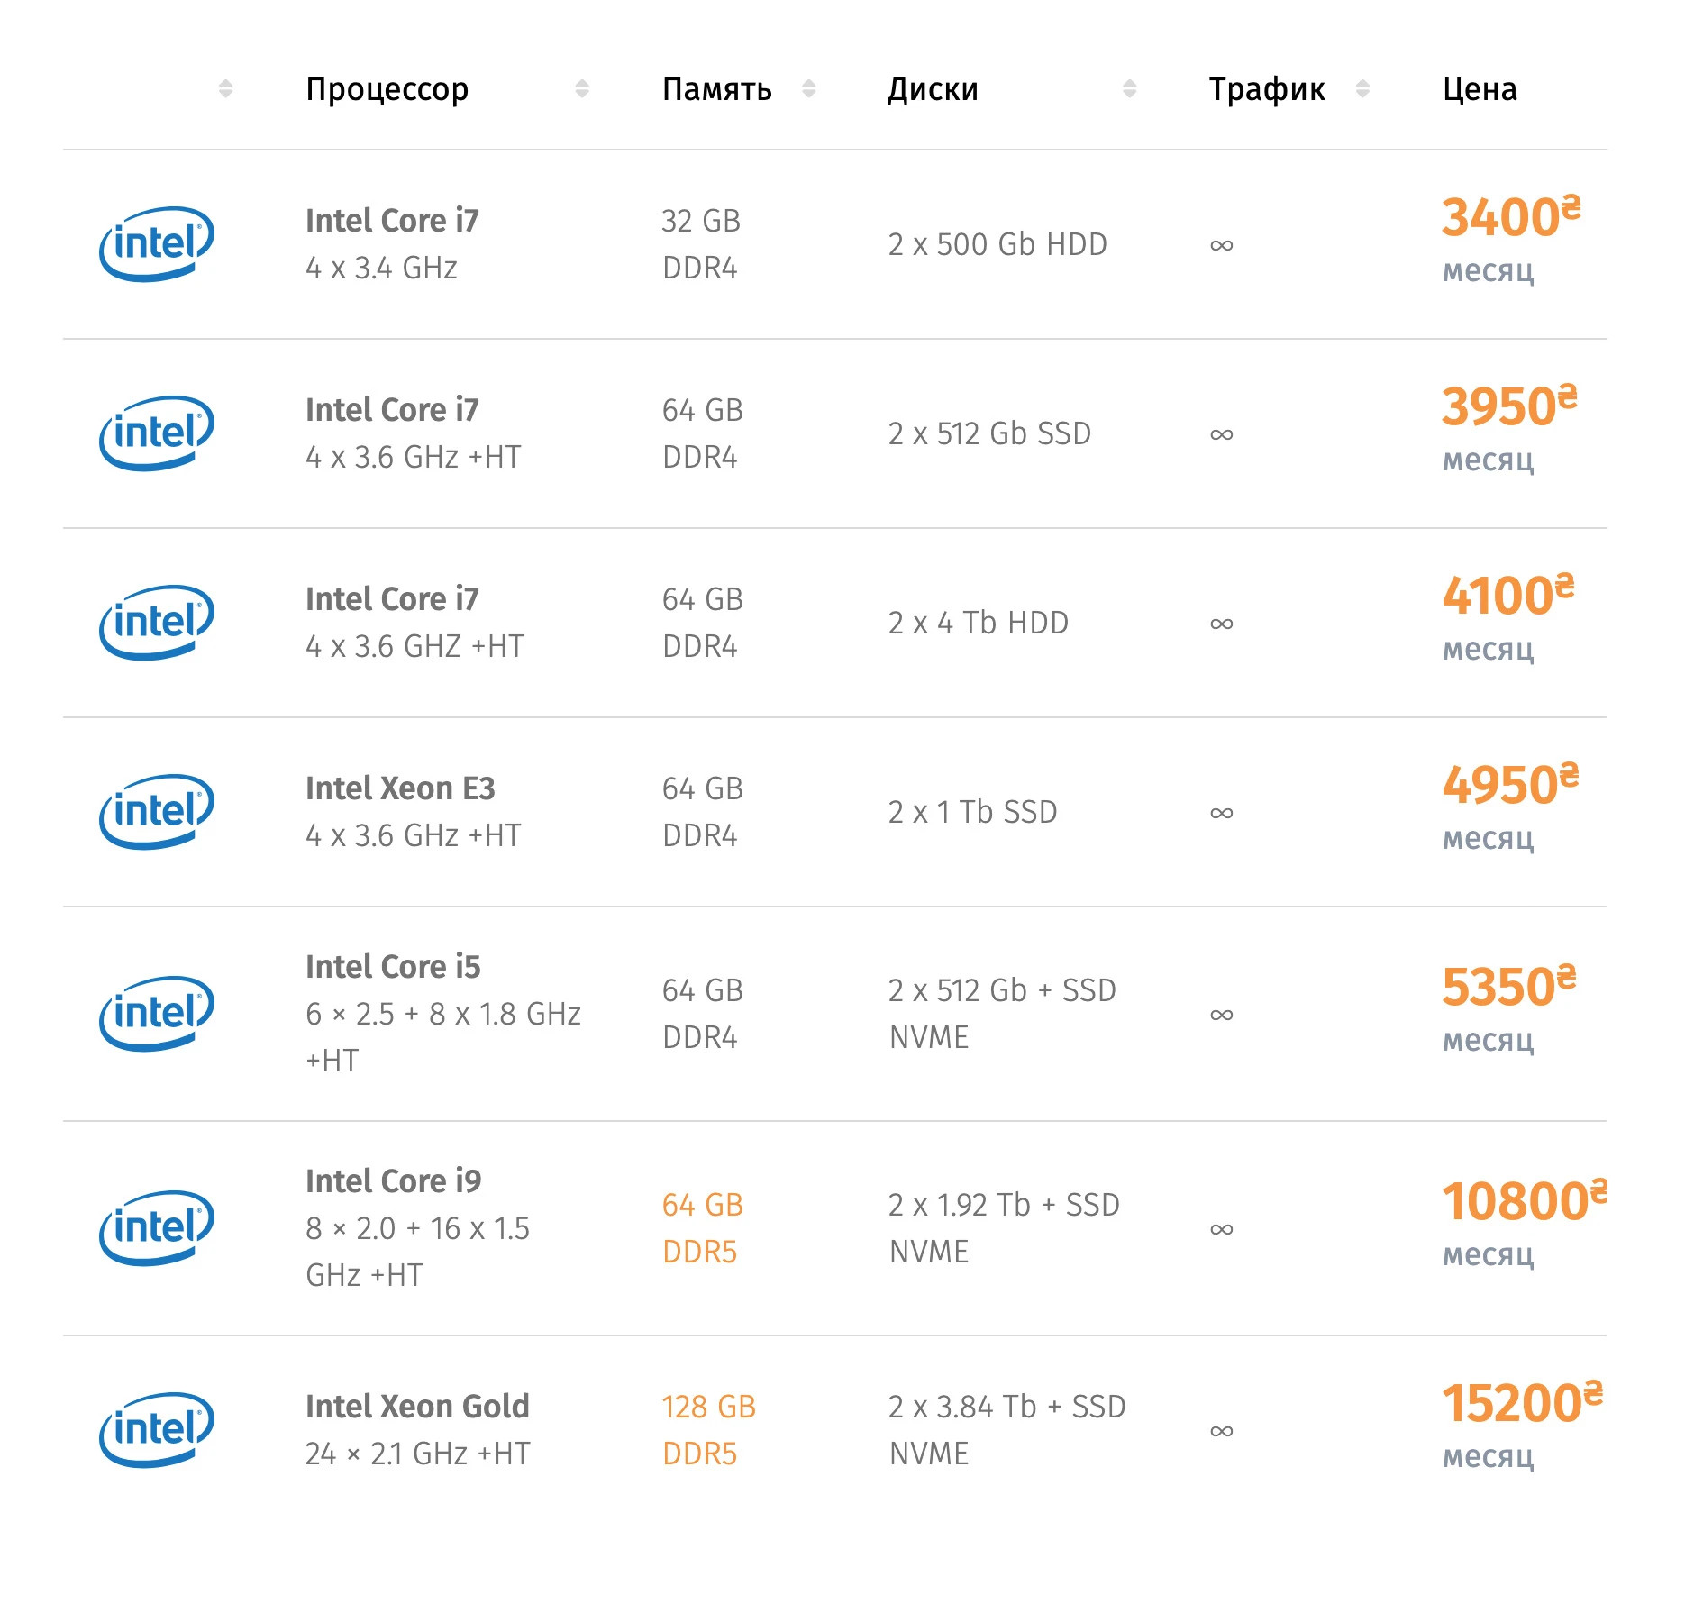Click the 2 x 1 Tb SSD disk cell

pyautogui.click(x=972, y=812)
